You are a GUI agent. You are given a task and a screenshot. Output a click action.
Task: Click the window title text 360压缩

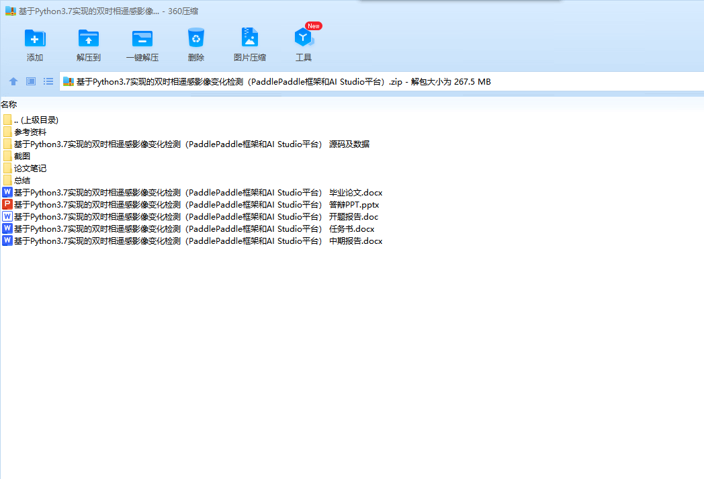(183, 11)
